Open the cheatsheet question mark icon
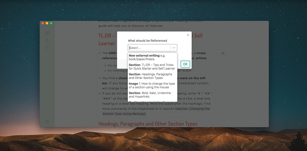 [47, 33]
